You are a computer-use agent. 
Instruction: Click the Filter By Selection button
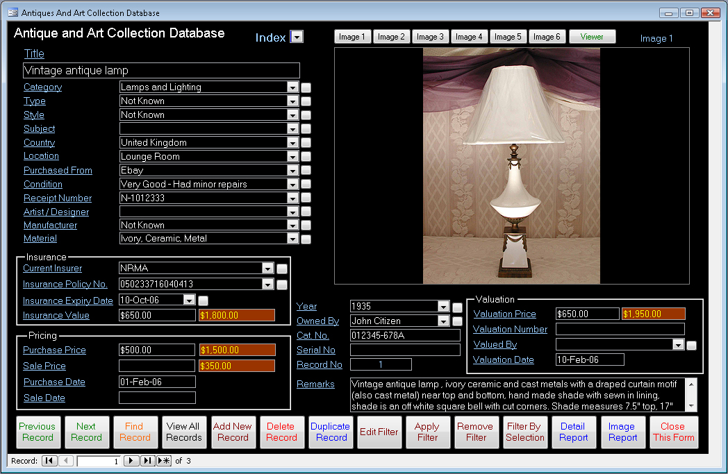(525, 432)
